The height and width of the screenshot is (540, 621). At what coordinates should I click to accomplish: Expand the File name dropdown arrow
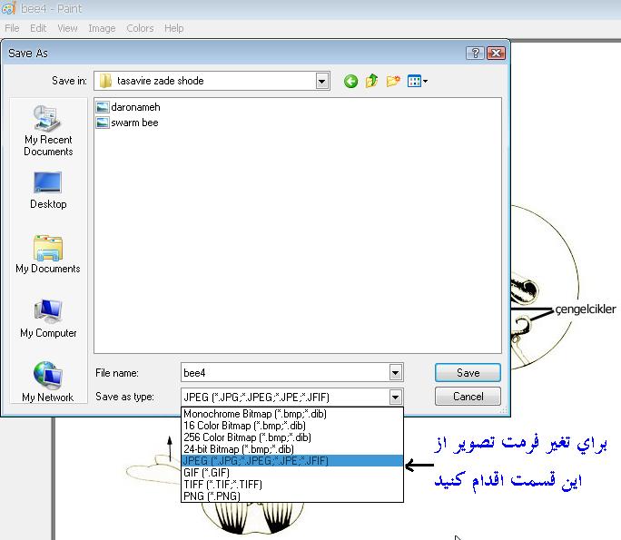[395, 372]
